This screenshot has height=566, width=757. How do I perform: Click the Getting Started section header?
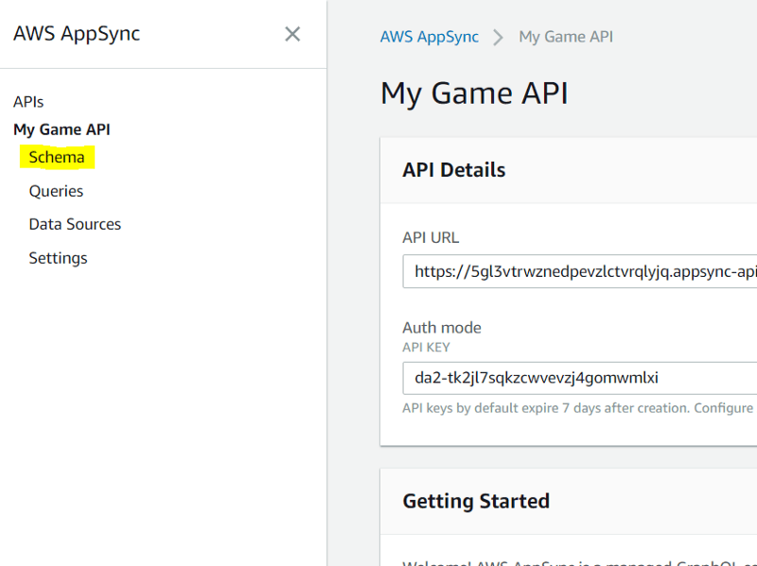coord(476,501)
